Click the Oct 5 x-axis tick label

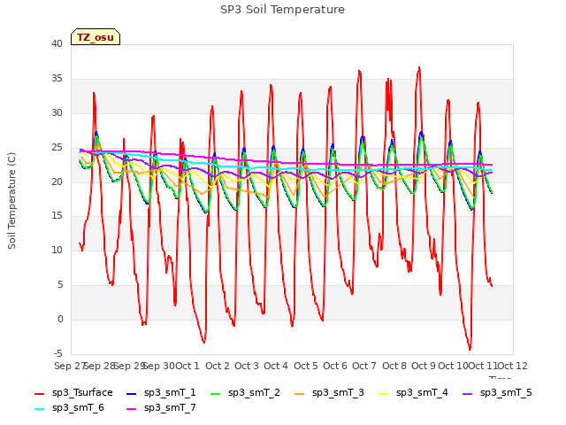click(x=306, y=366)
